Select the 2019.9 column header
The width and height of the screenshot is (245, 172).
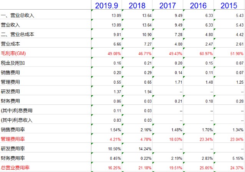[x=106, y=5]
